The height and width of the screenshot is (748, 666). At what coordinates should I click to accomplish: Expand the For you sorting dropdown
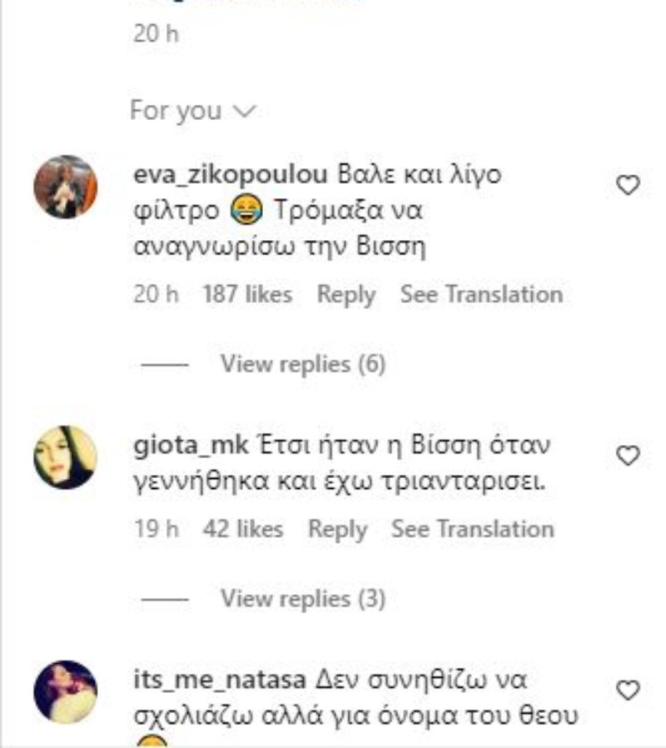193,111
